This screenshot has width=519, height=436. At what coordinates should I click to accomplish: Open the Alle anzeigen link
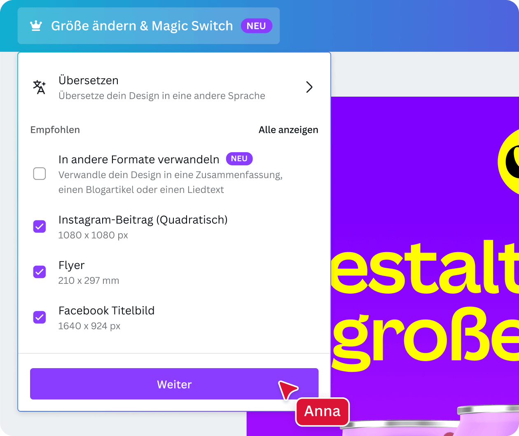288,130
